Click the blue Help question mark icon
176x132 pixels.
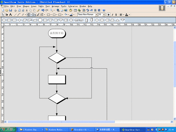104,10
